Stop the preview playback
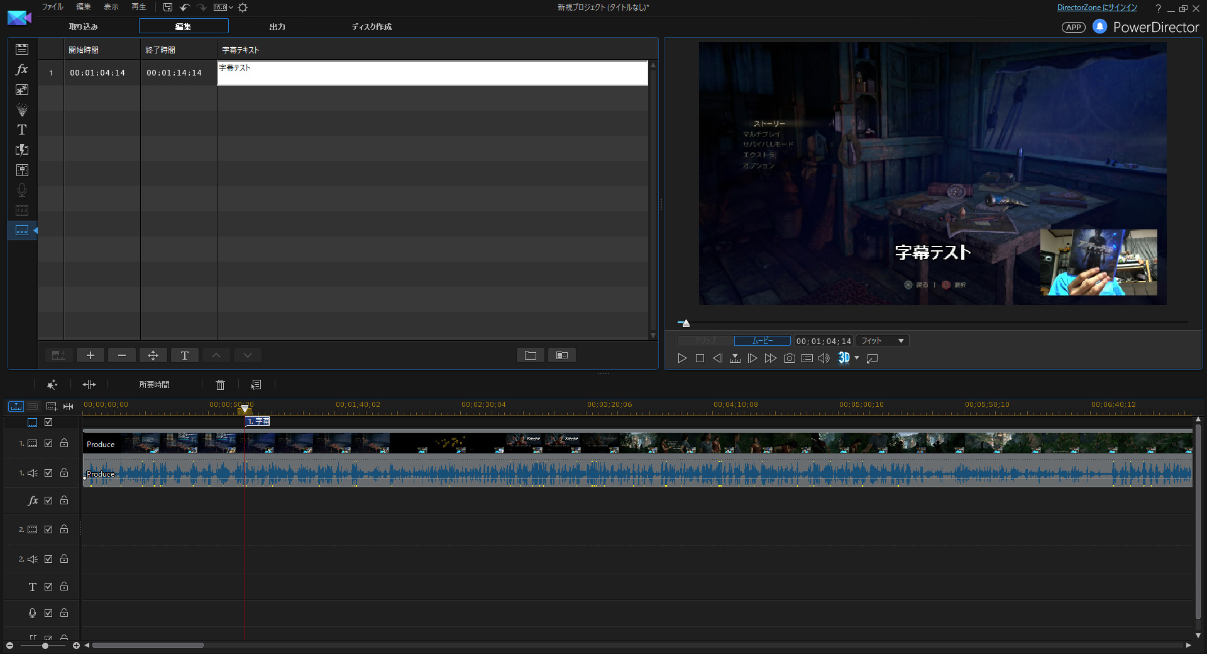The image size is (1207, 654). point(700,358)
